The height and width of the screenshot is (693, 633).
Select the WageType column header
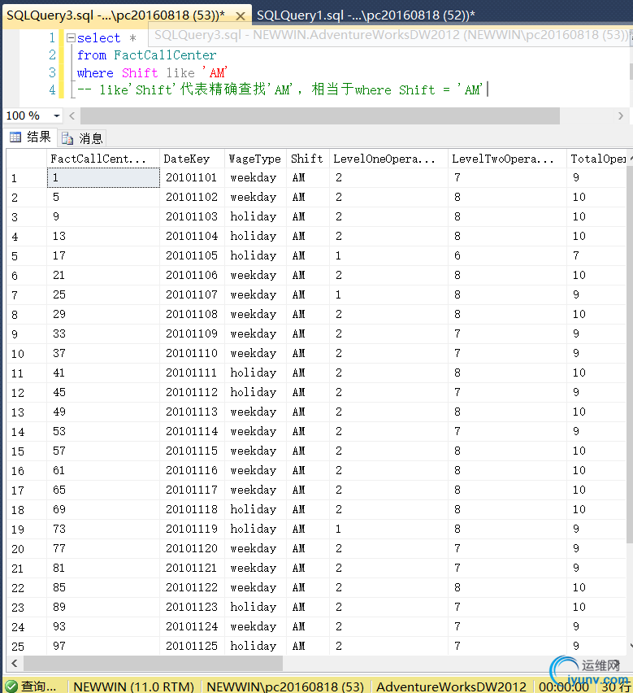click(x=256, y=159)
